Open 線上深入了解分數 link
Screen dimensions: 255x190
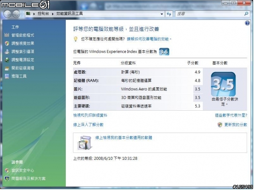[x=88, y=125]
